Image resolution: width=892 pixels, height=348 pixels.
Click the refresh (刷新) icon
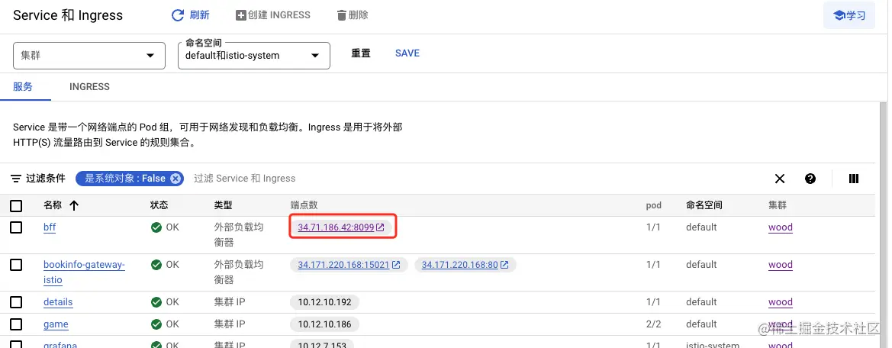click(178, 15)
